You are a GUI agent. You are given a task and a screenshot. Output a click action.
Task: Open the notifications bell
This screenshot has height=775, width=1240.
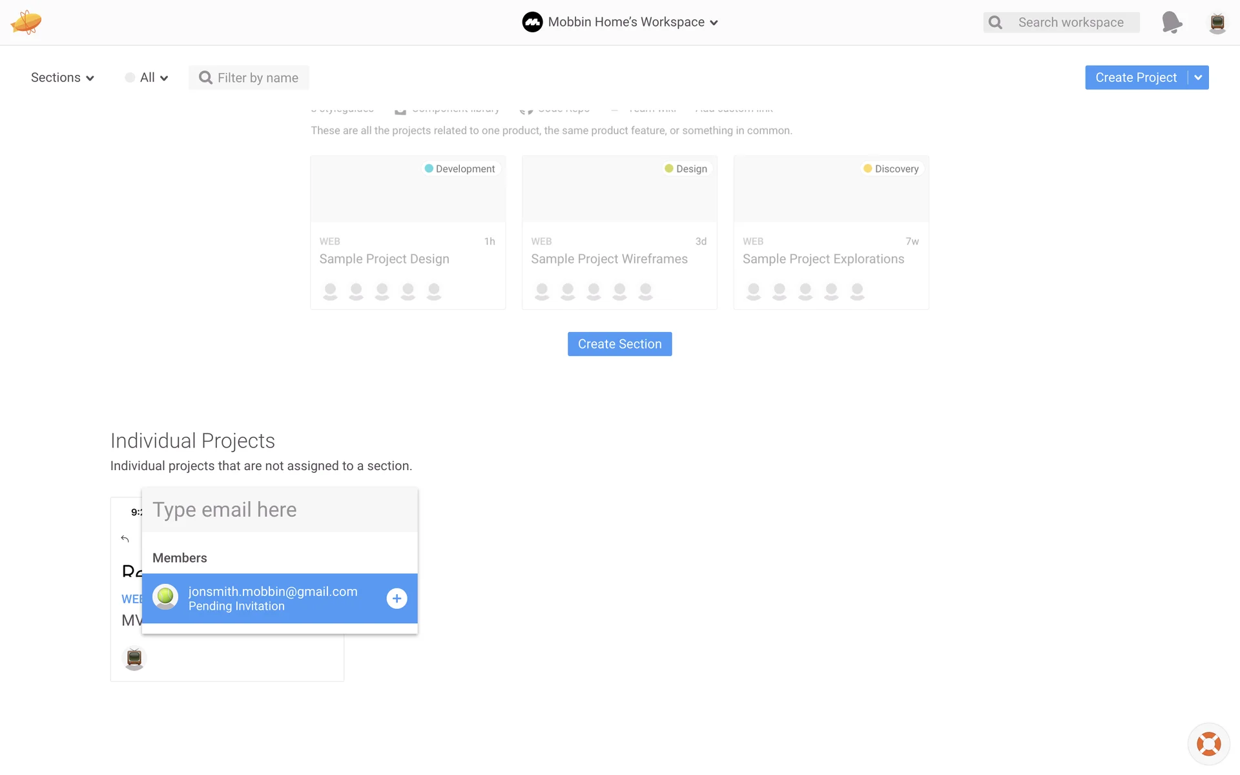point(1172,22)
